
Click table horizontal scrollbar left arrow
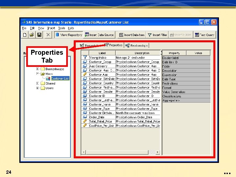(x=84, y=152)
